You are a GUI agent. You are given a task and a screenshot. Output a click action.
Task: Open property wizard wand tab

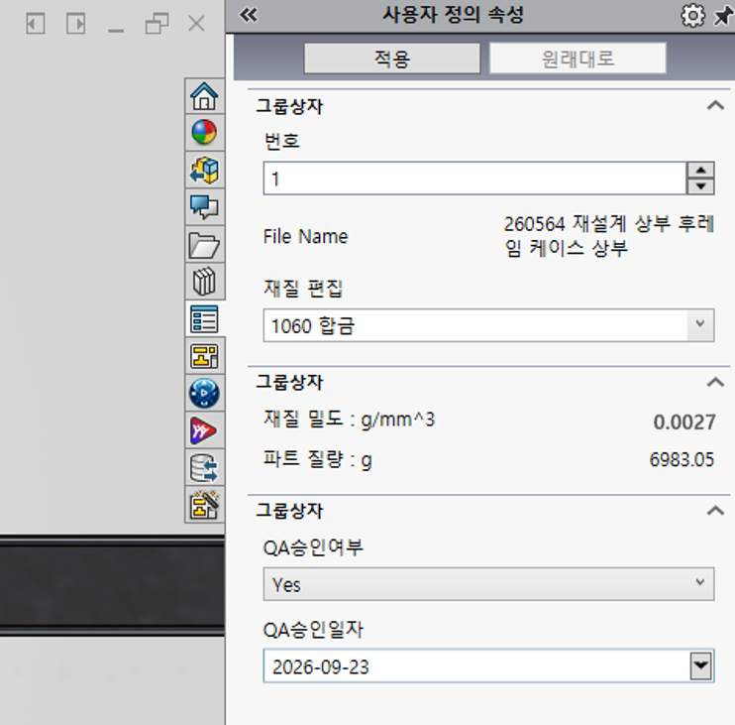(204, 505)
